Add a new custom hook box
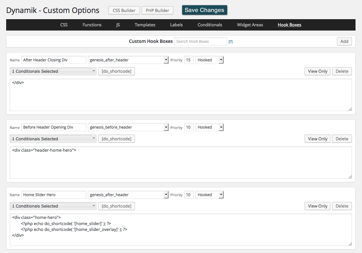This screenshot has height=253, width=362. pyautogui.click(x=344, y=41)
